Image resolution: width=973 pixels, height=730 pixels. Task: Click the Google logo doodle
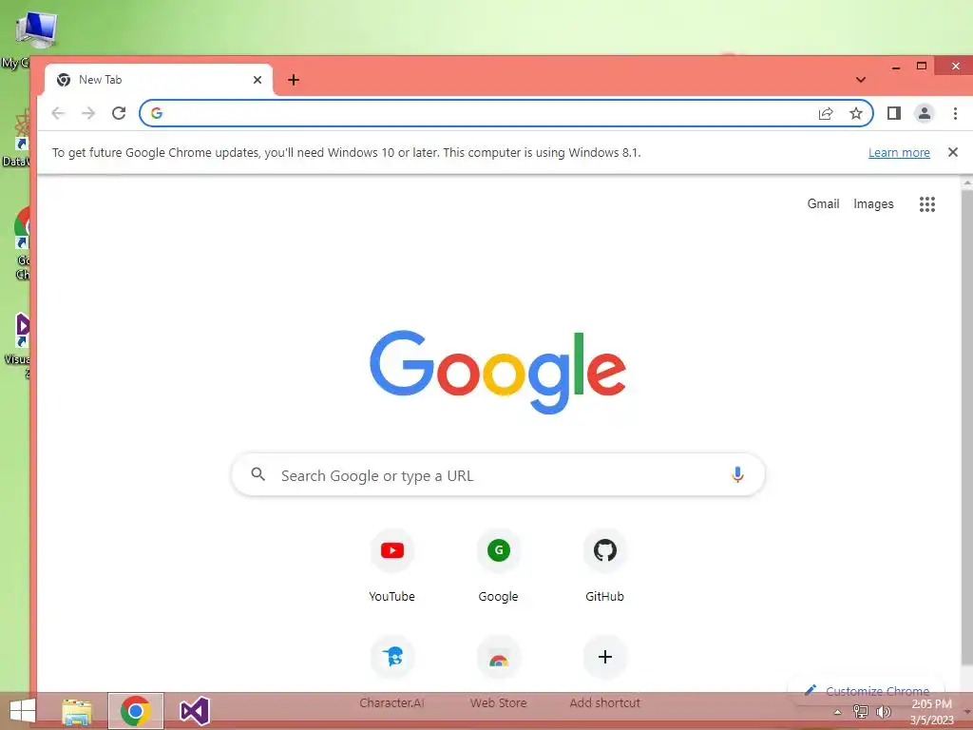(498, 372)
